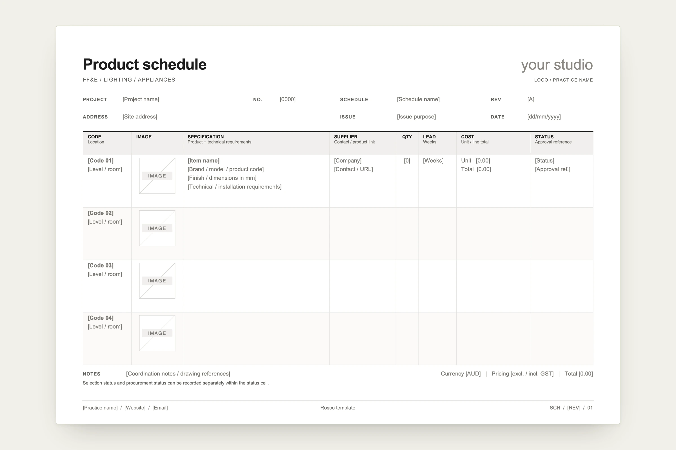Viewport: 676px width, 450px height.
Task: Click the [Issue purpose] placeholder
Action: [416, 116]
